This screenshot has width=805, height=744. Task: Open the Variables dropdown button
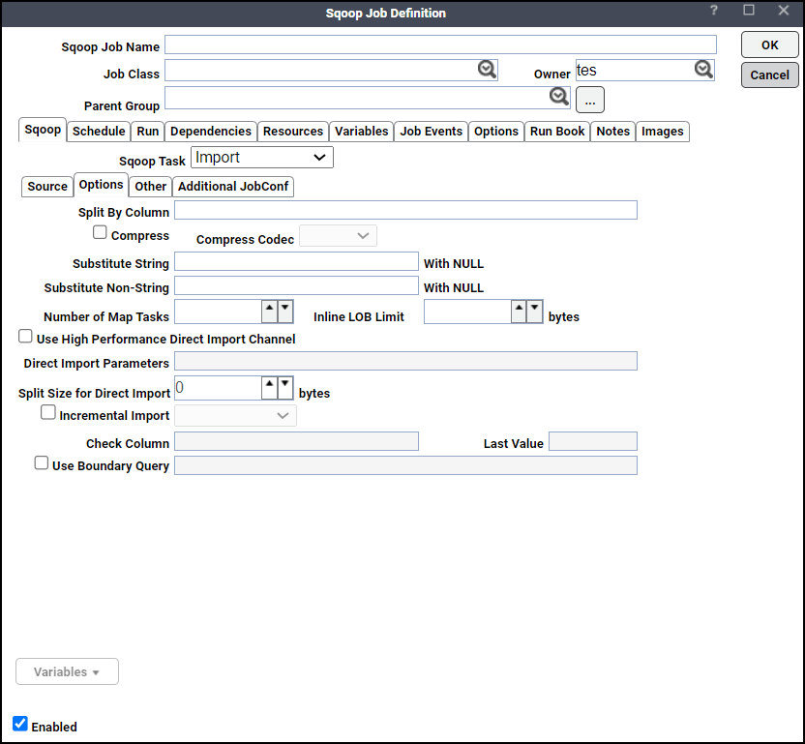click(x=68, y=671)
